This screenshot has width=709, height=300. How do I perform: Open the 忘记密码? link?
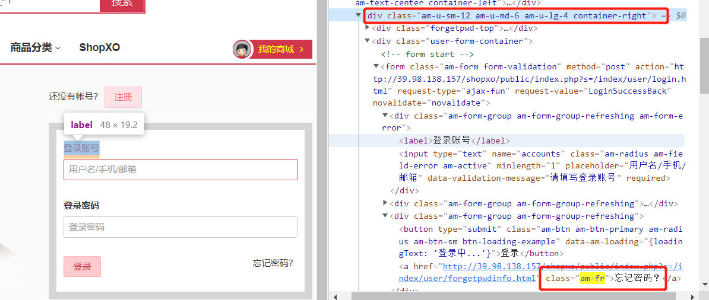pos(273,263)
